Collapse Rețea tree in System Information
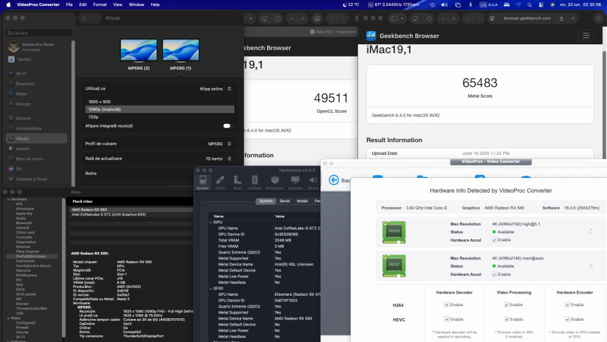The image size is (607, 342). pos(8,318)
